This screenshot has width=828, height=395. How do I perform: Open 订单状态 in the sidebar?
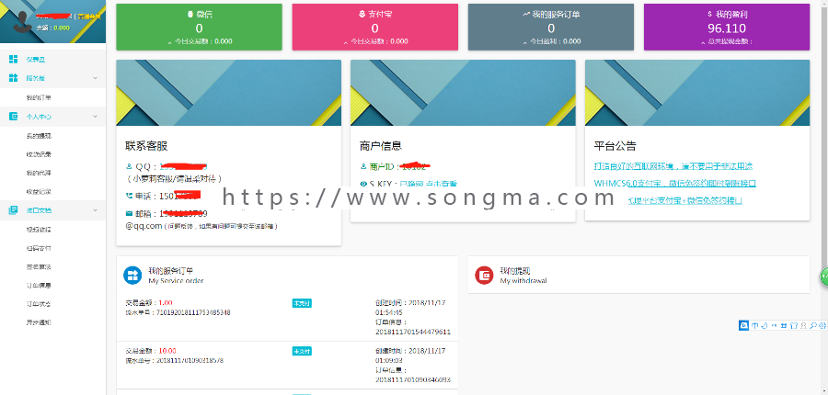point(39,304)
